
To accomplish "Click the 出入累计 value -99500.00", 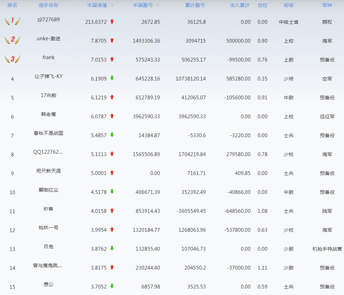I will pyautogui.click(x=239, y=60).
